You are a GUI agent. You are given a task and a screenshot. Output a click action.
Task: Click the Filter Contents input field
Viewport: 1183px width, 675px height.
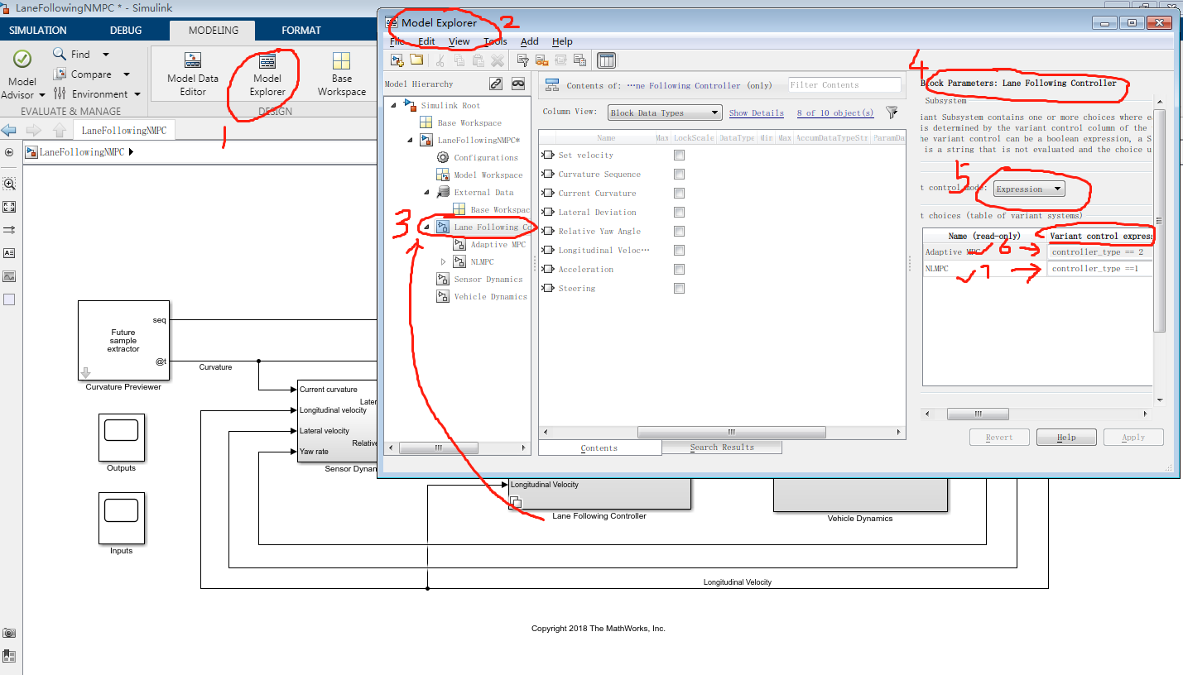(x=844, y=84)
